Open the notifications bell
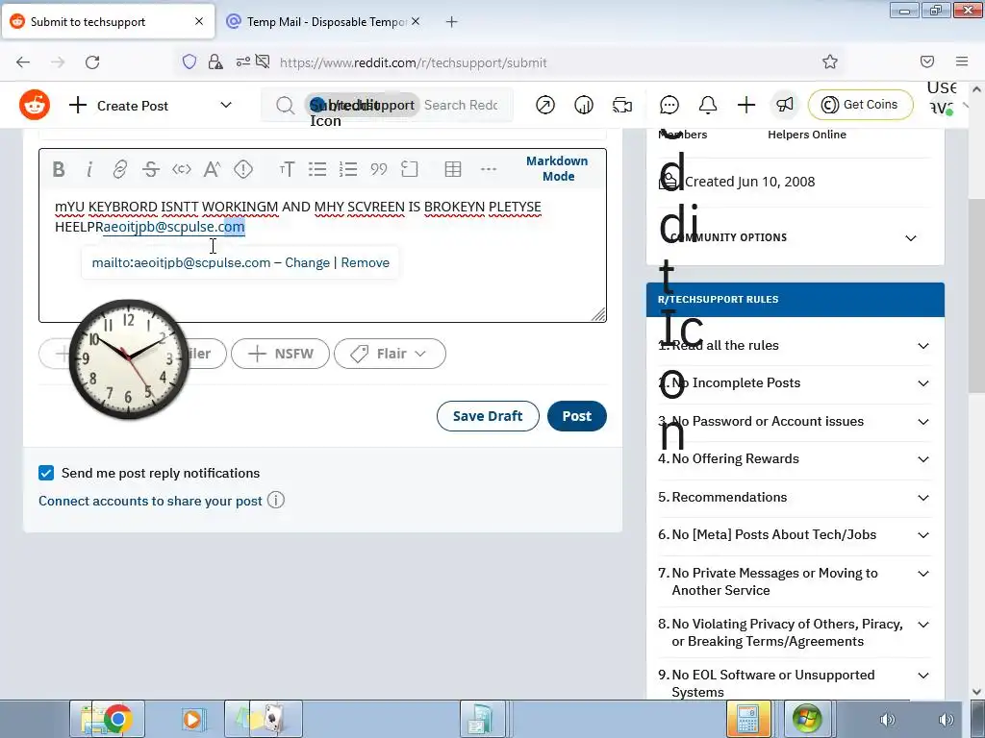The image size is (985, 738). (x=708, y=105)
